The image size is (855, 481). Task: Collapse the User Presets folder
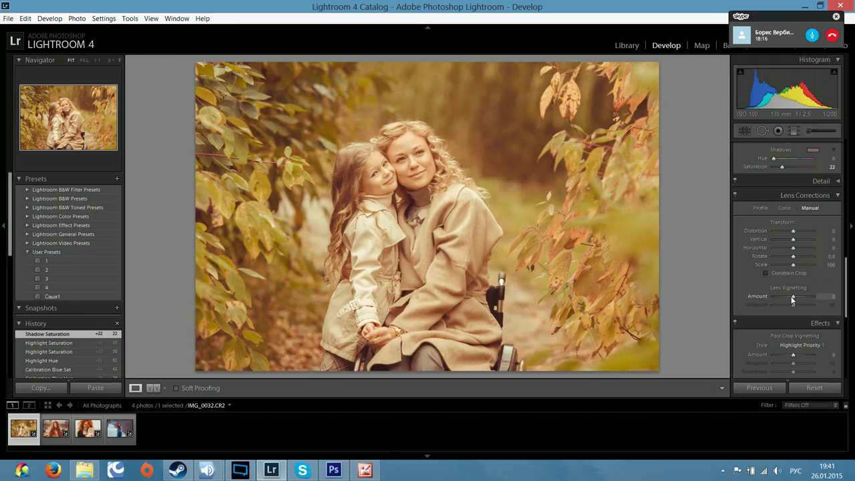click(27, 252)
